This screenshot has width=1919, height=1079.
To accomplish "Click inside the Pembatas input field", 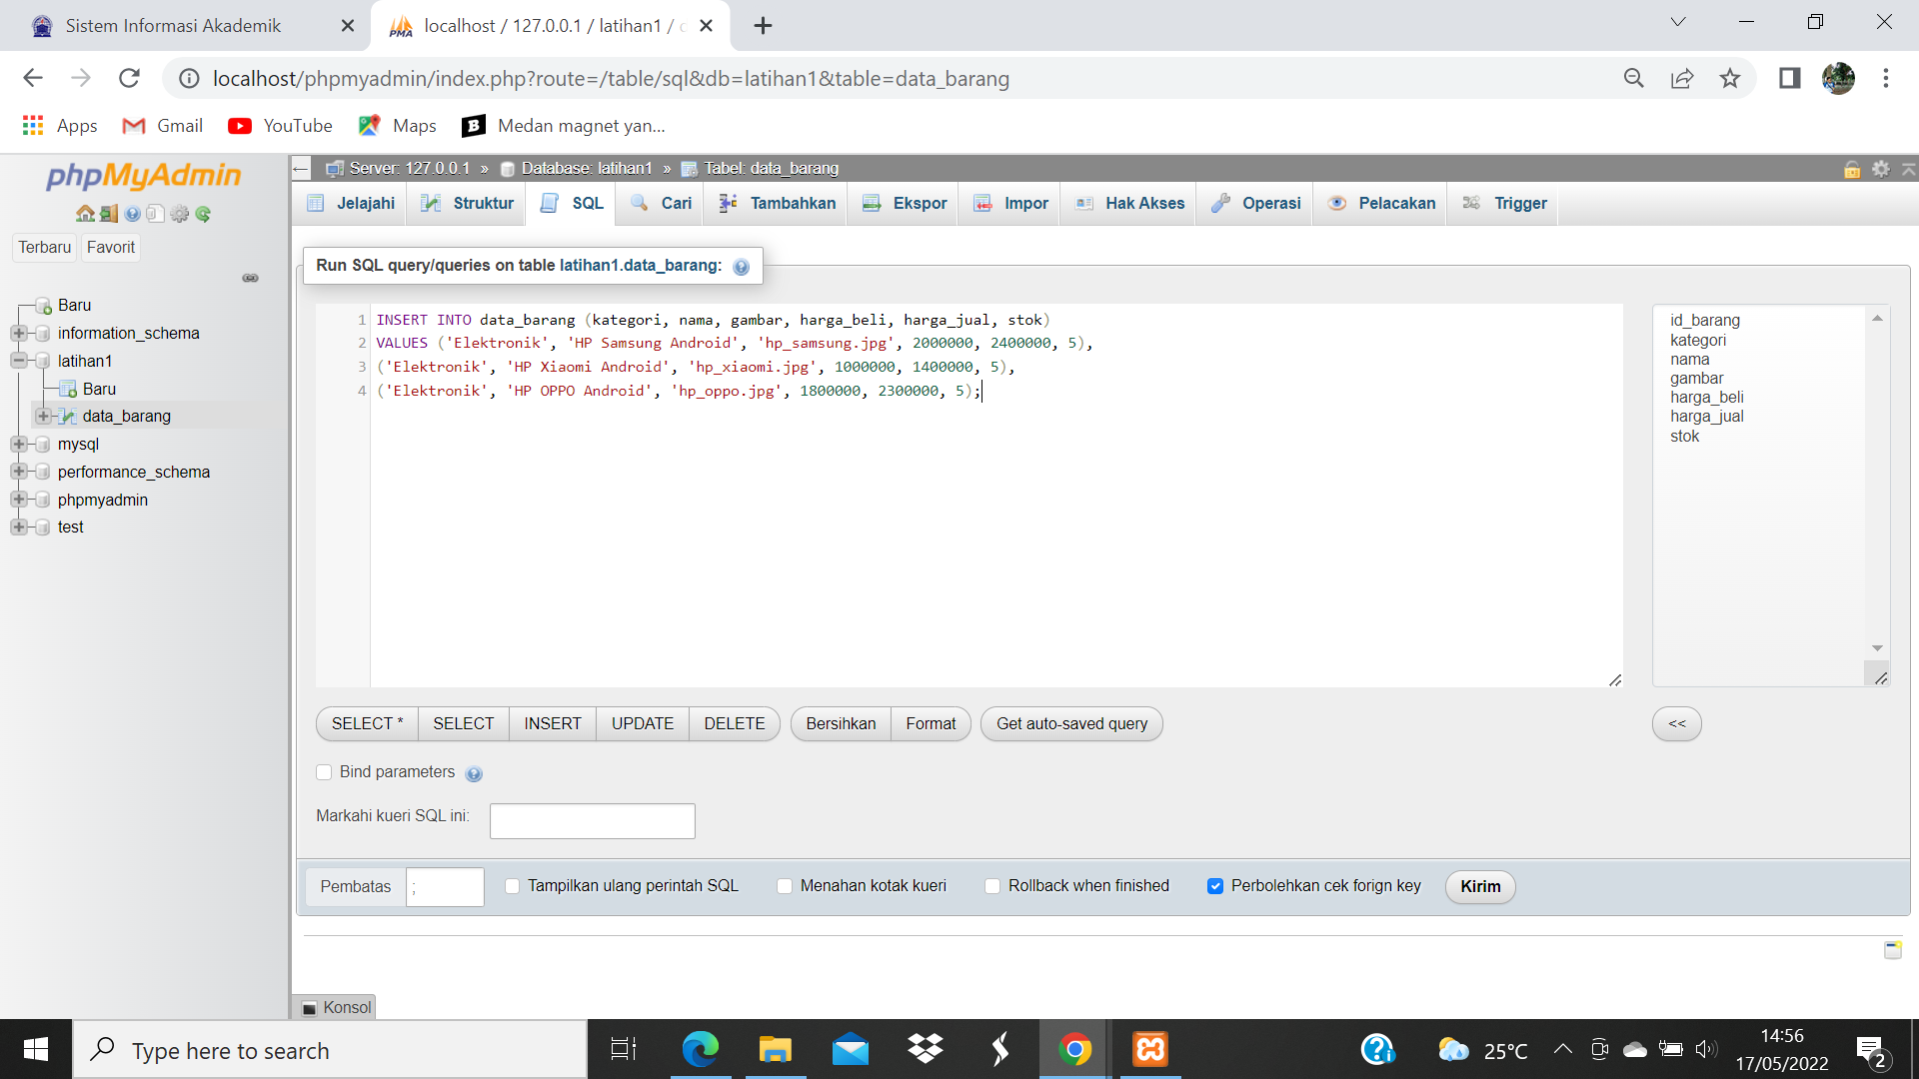I will [445, 886].
